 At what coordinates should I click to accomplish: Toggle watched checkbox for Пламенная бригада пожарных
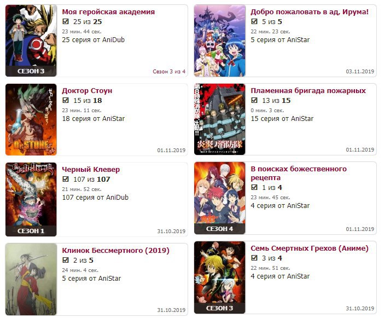(x=254, y=100)
